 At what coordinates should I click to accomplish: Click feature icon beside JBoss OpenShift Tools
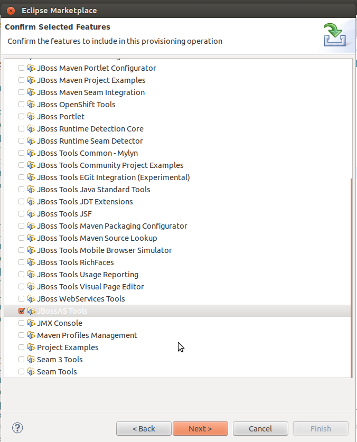click(31, 105)
